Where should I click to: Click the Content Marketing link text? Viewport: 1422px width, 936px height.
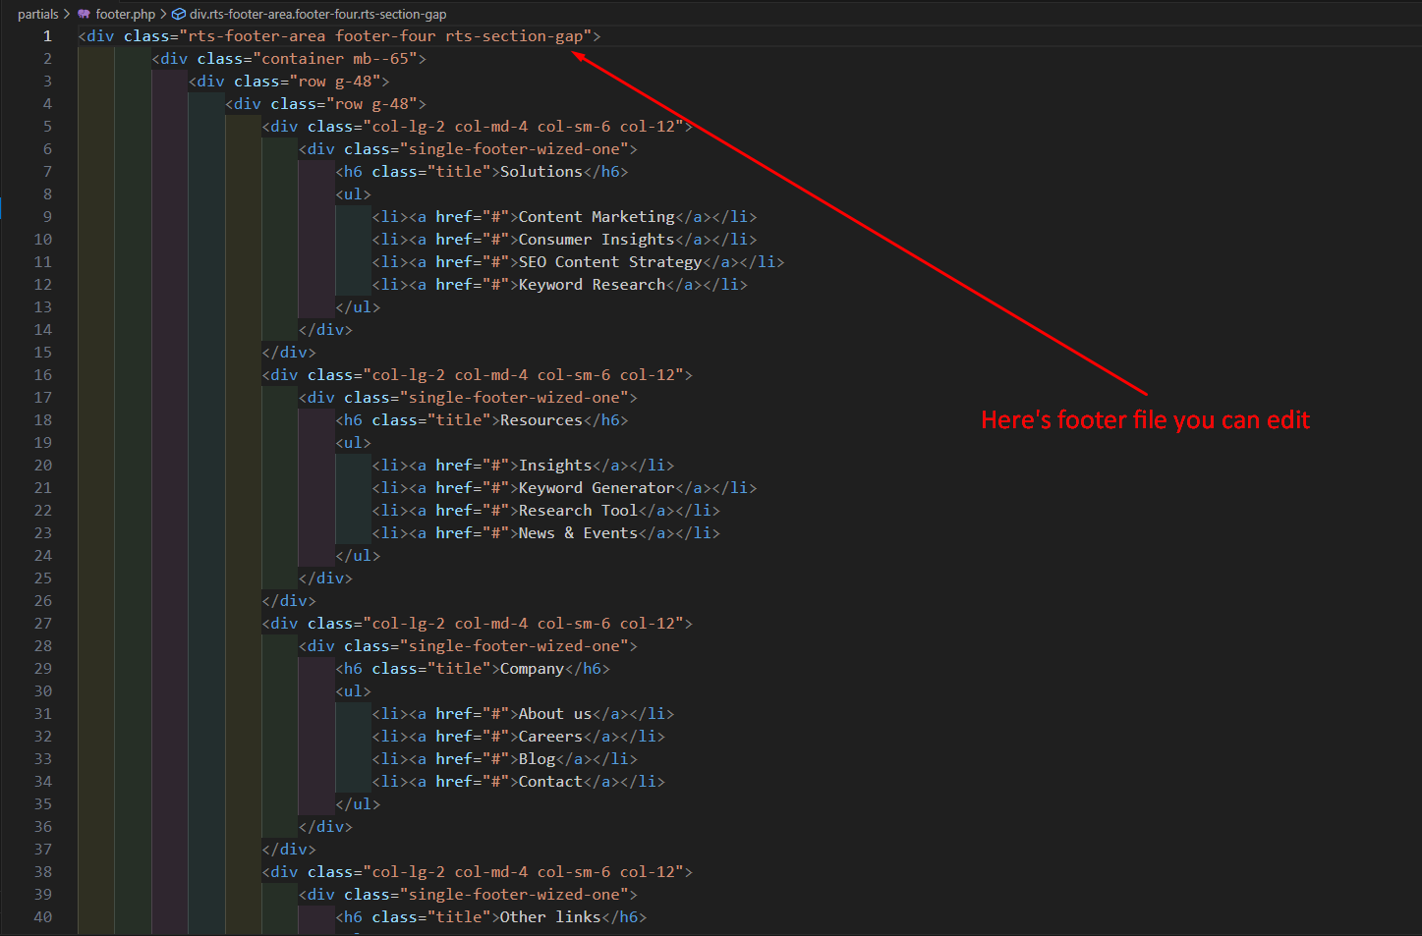click(x=596, y=217)
